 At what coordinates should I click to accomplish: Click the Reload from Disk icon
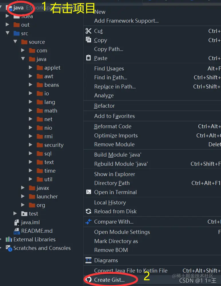pyautogui.click(x=88, y=211)
